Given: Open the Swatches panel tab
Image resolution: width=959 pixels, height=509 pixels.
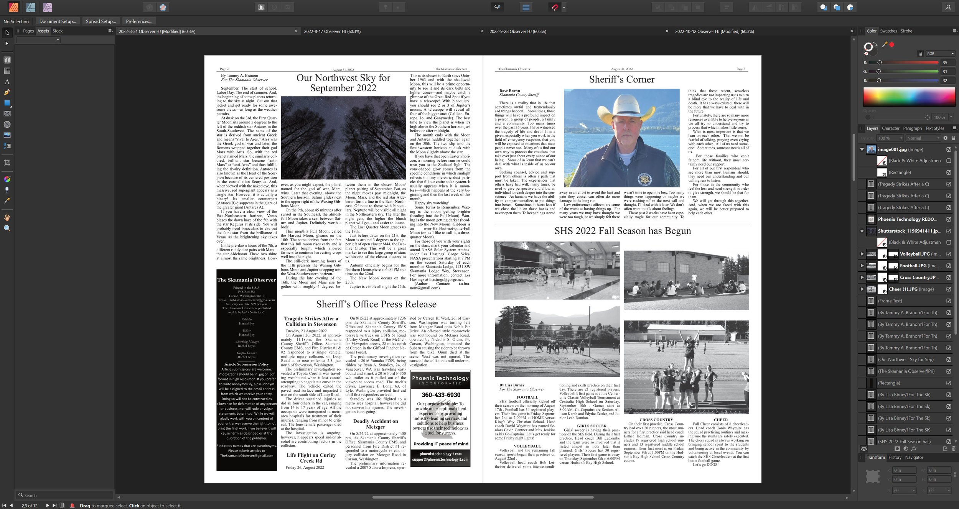Looking at the screenshot, I should pyautogui.click(x=888, y=31).
